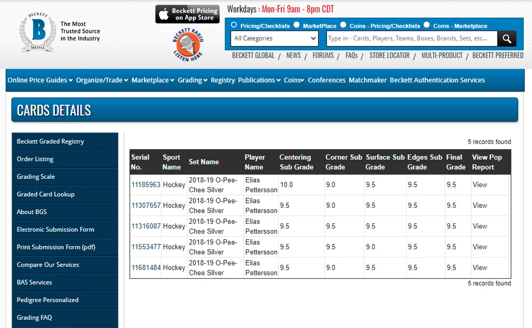Viewport: 532px width, 328px height.
Task: Open STORE LOCATOR link
Action: 389,55
